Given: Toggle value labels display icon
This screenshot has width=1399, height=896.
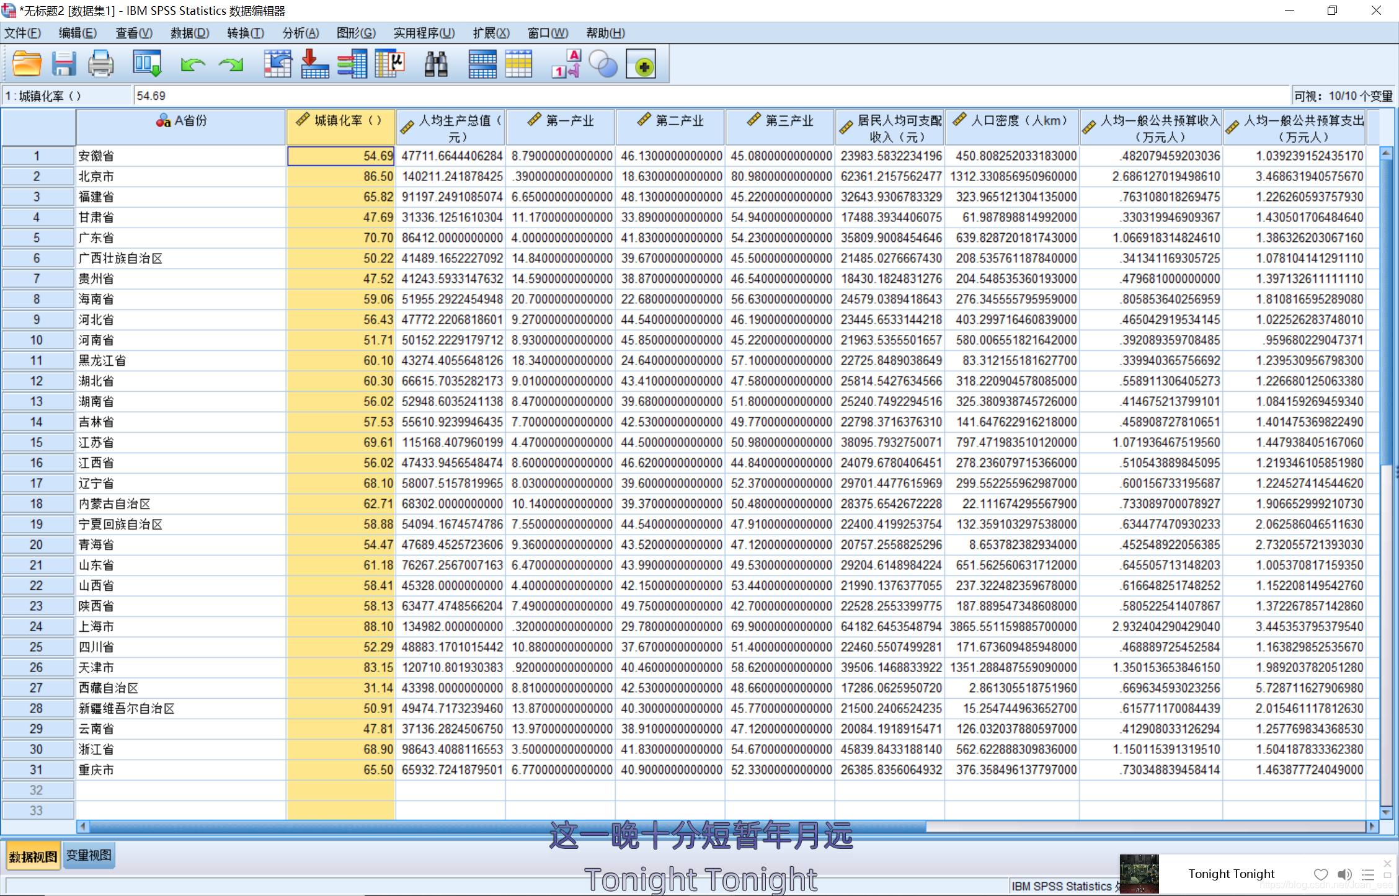Looking at the screenshot, I should click(566, 64).
